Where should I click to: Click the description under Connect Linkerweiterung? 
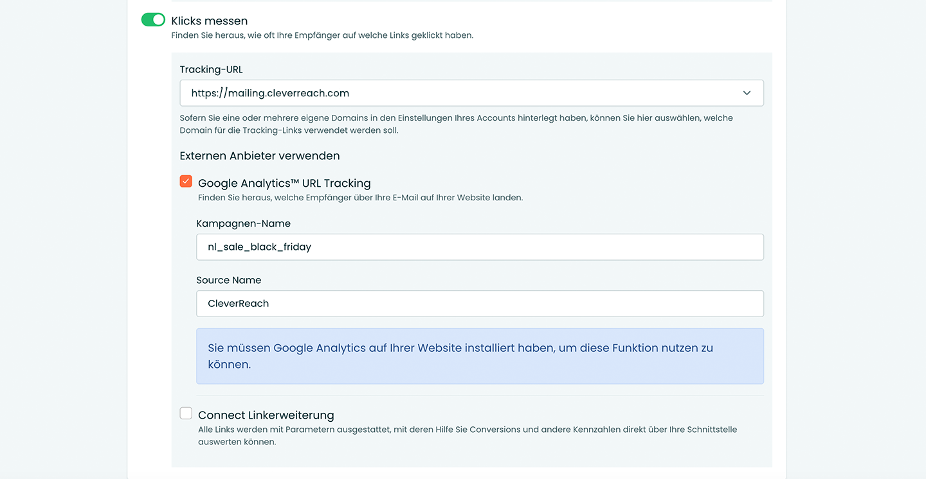click(466, 435)
